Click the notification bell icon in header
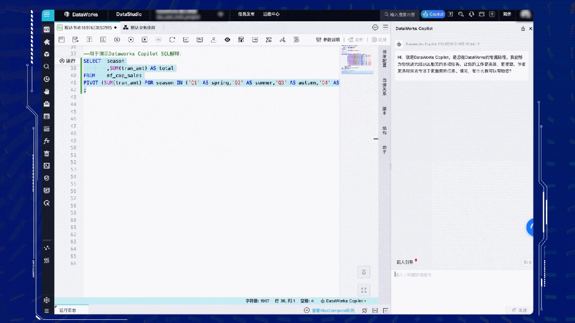 [x=471, y=14]
